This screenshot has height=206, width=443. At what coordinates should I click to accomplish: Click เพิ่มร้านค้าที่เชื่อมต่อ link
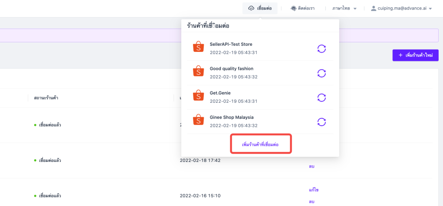coord(260,145)
